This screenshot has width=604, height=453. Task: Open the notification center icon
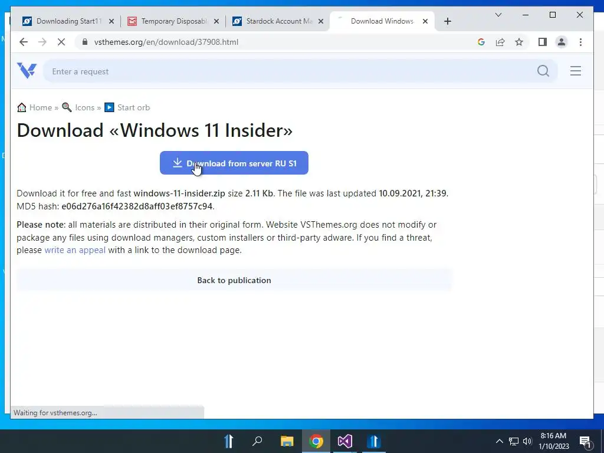click(585, 441)
